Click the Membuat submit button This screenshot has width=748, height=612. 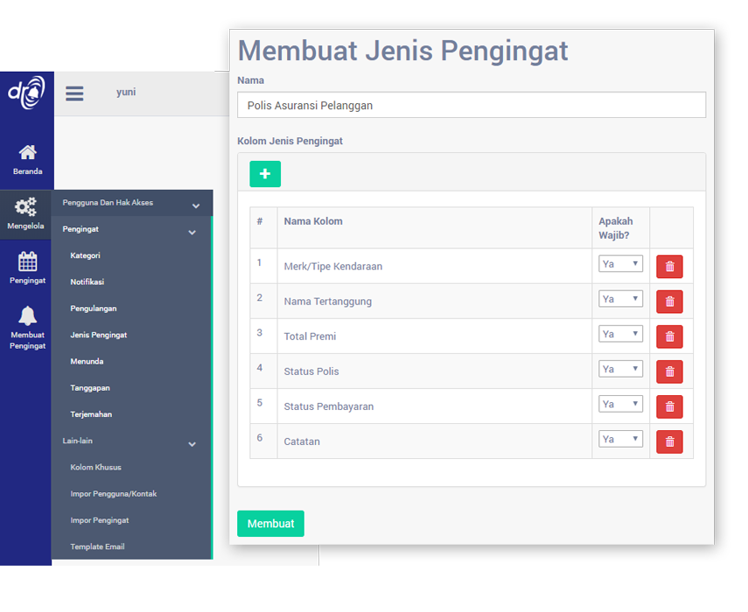pos(270,524)
